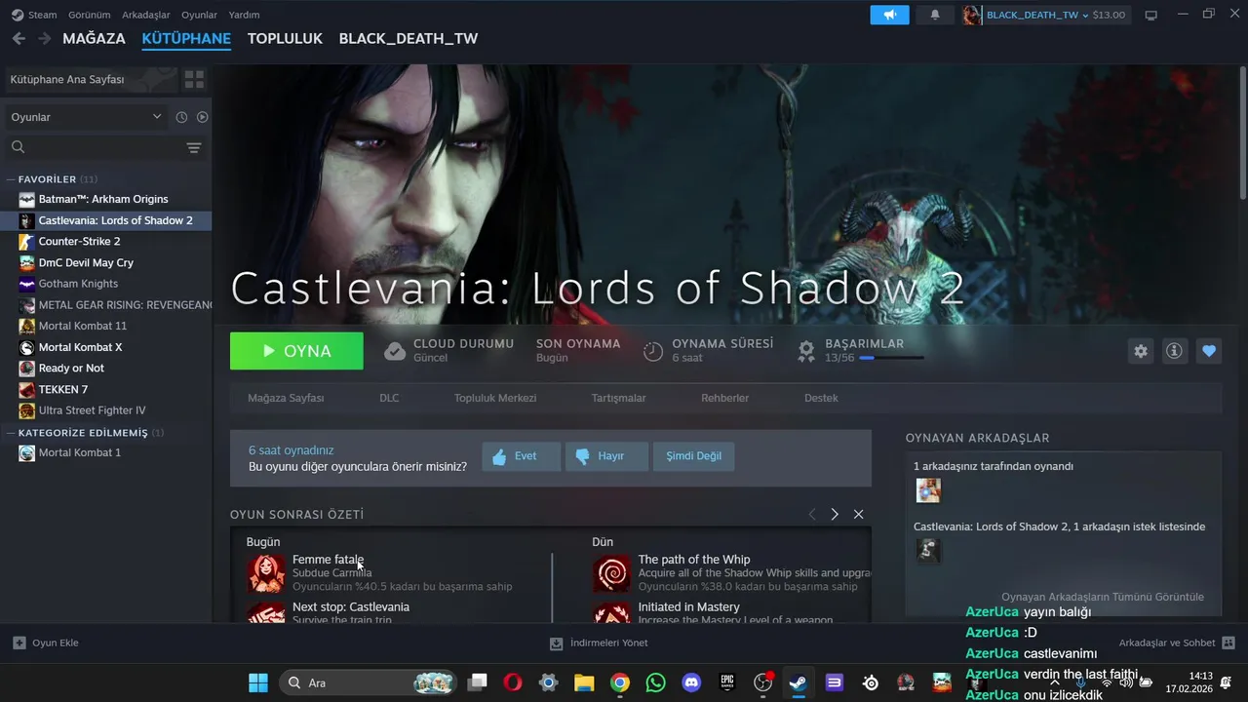Open Topluluk Merkezi link
The width and height of the screenshot is (1248, 702).
click(x=495, y=398)
